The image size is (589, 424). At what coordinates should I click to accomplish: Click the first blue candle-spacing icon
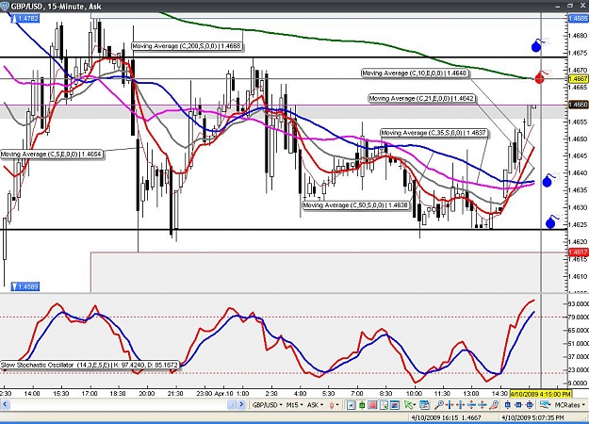(x=508, y=405)
